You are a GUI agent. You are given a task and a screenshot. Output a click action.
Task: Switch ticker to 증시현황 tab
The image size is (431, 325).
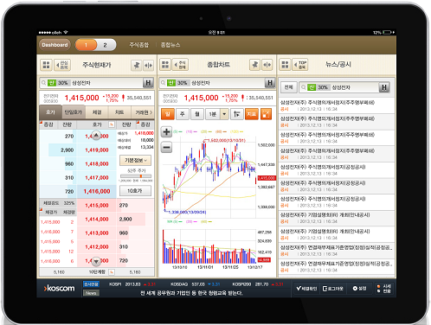[91, 284]
